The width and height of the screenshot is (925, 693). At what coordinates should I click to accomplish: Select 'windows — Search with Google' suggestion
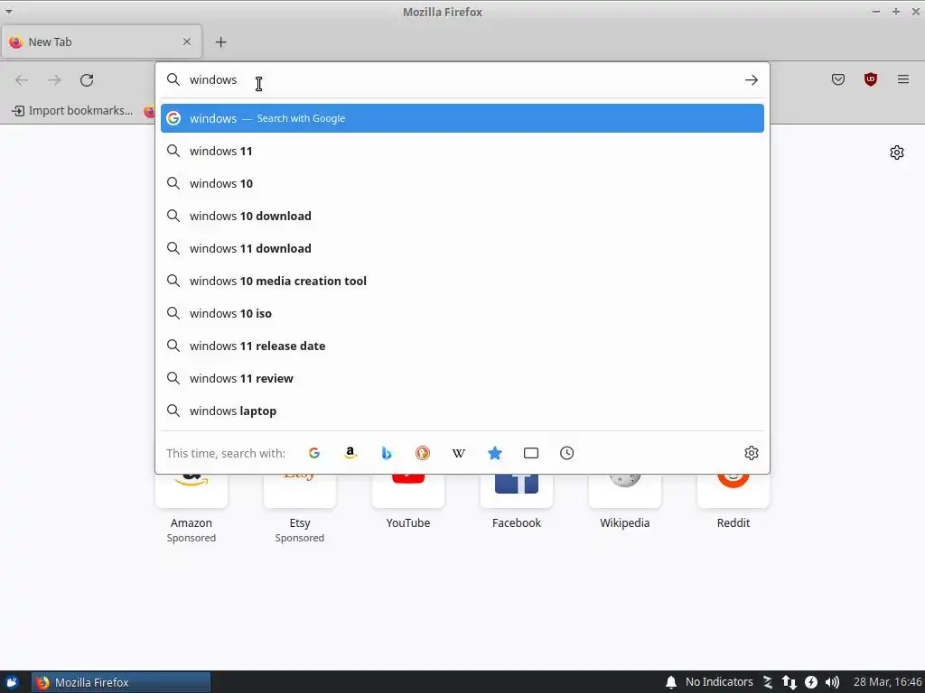pos(462,118)
